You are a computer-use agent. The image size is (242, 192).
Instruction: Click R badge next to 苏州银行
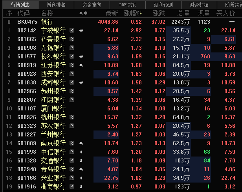pyautogui.click(x=71, y=91)
